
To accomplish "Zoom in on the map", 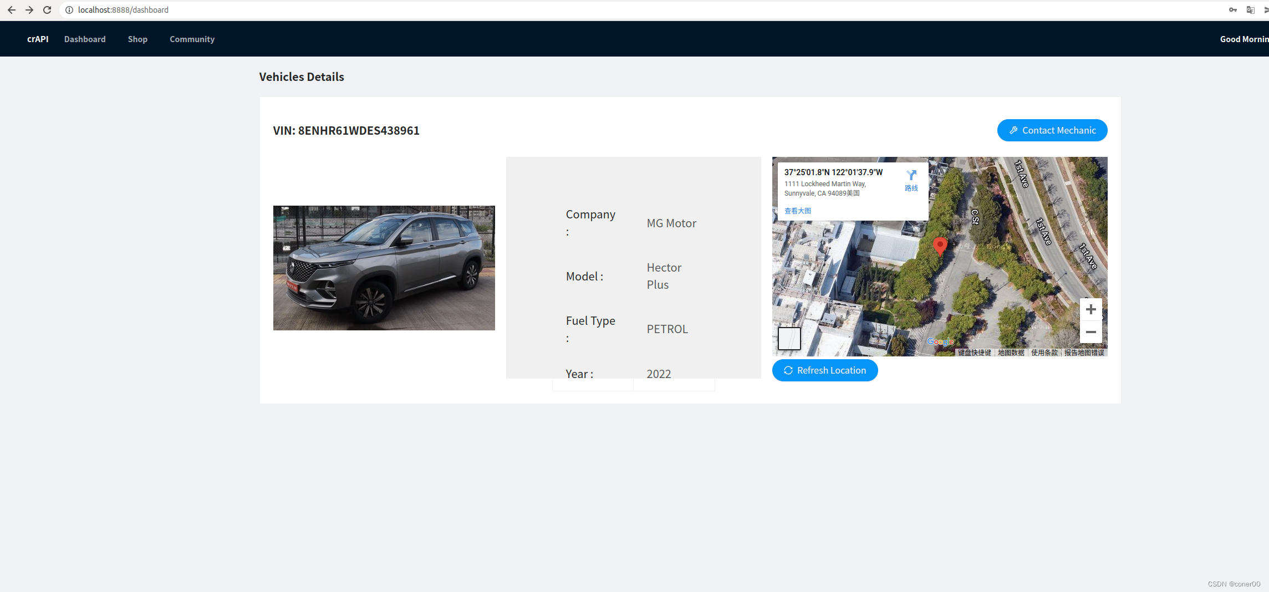I will (x=1090, y=309).
